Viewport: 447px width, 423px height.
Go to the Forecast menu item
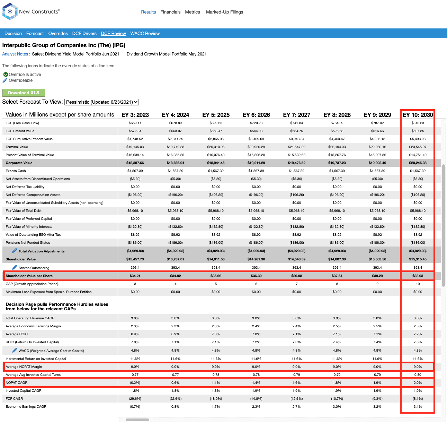[35, 34]
